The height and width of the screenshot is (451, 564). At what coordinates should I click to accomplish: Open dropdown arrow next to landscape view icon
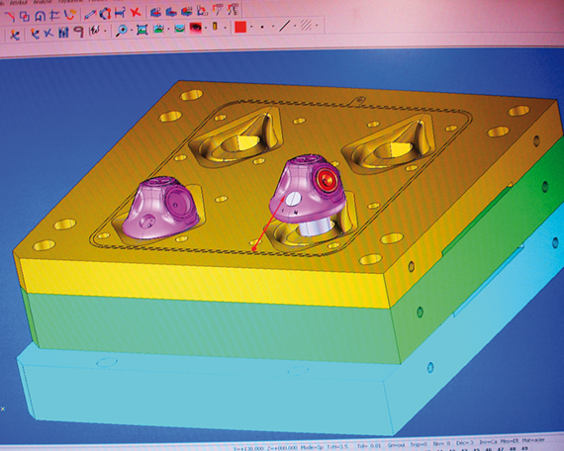click(168, 29)
